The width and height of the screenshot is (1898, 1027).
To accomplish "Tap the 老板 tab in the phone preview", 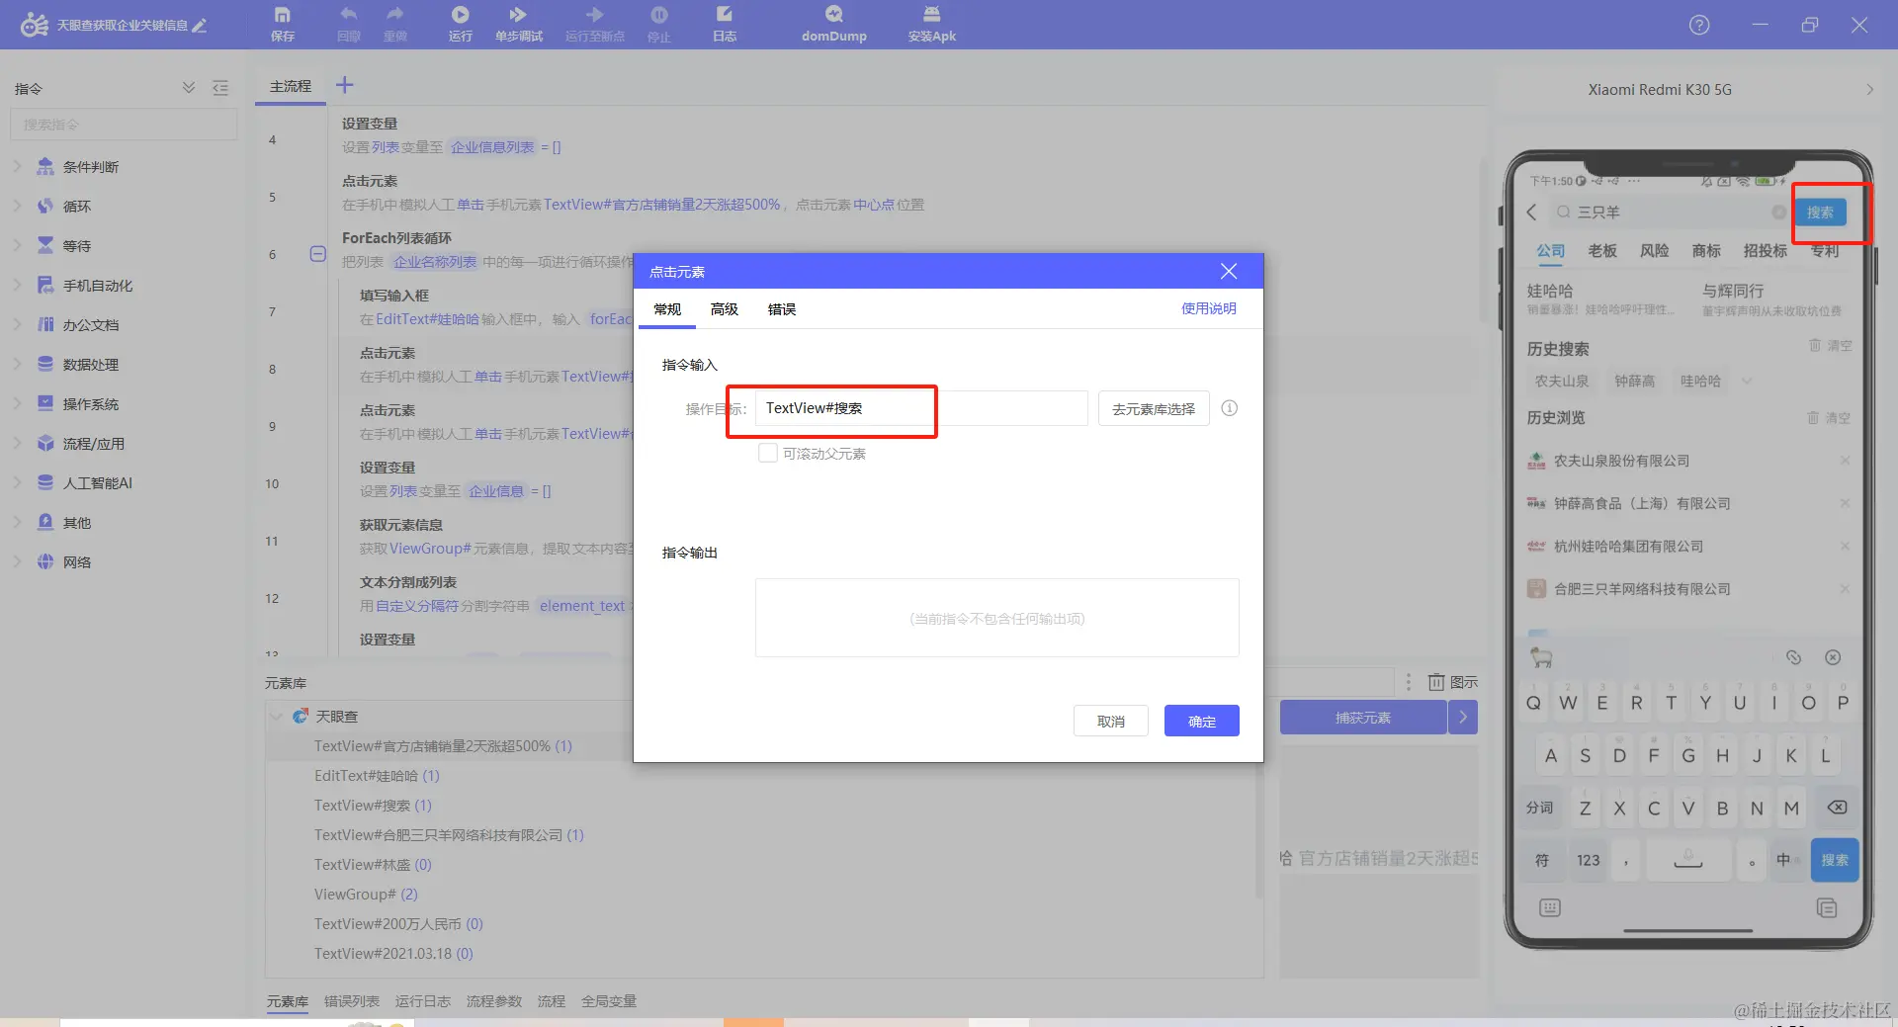I will [x=1602, y=251].
